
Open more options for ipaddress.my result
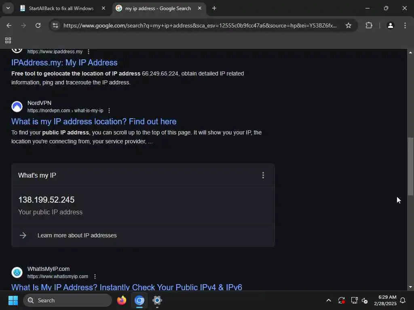pos(89,52)
